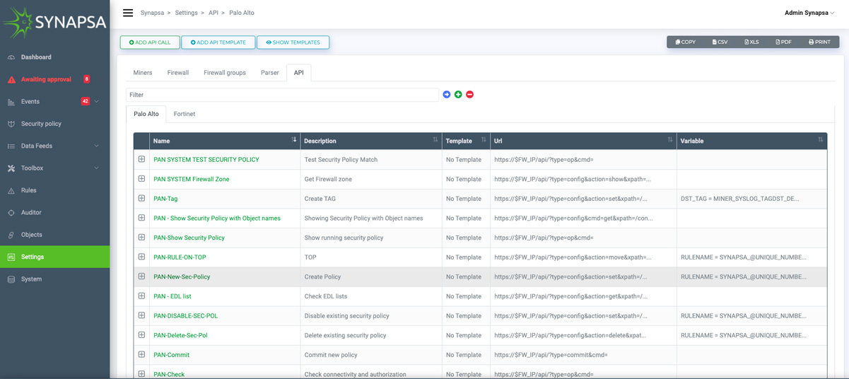Click the blue arrow filter apply icon
The height and width of the screenshot is (379, 849).
[447, 94]
